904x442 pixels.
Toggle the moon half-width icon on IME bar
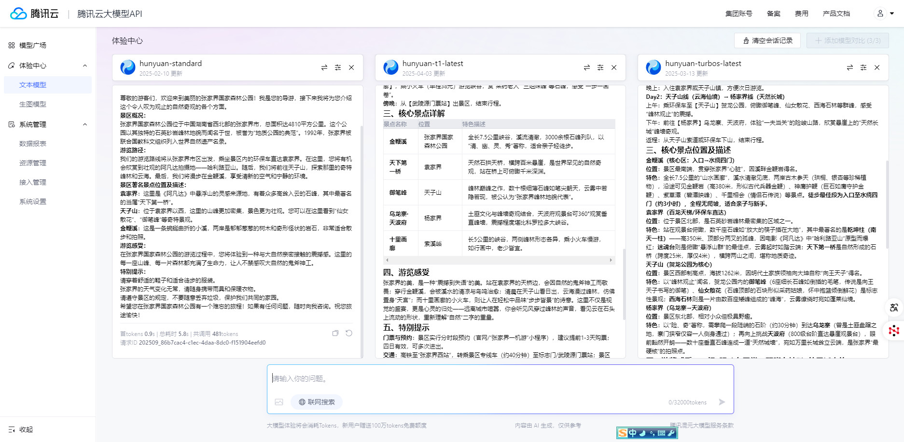point(642,433)
